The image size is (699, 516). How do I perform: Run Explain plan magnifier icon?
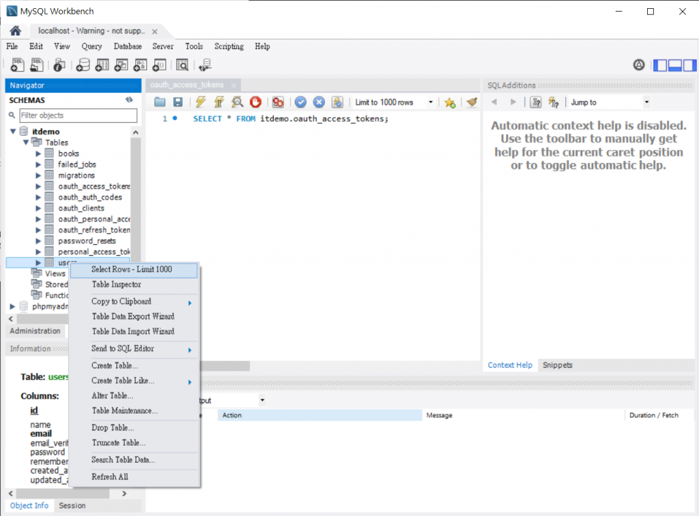[x=237, y=102]
